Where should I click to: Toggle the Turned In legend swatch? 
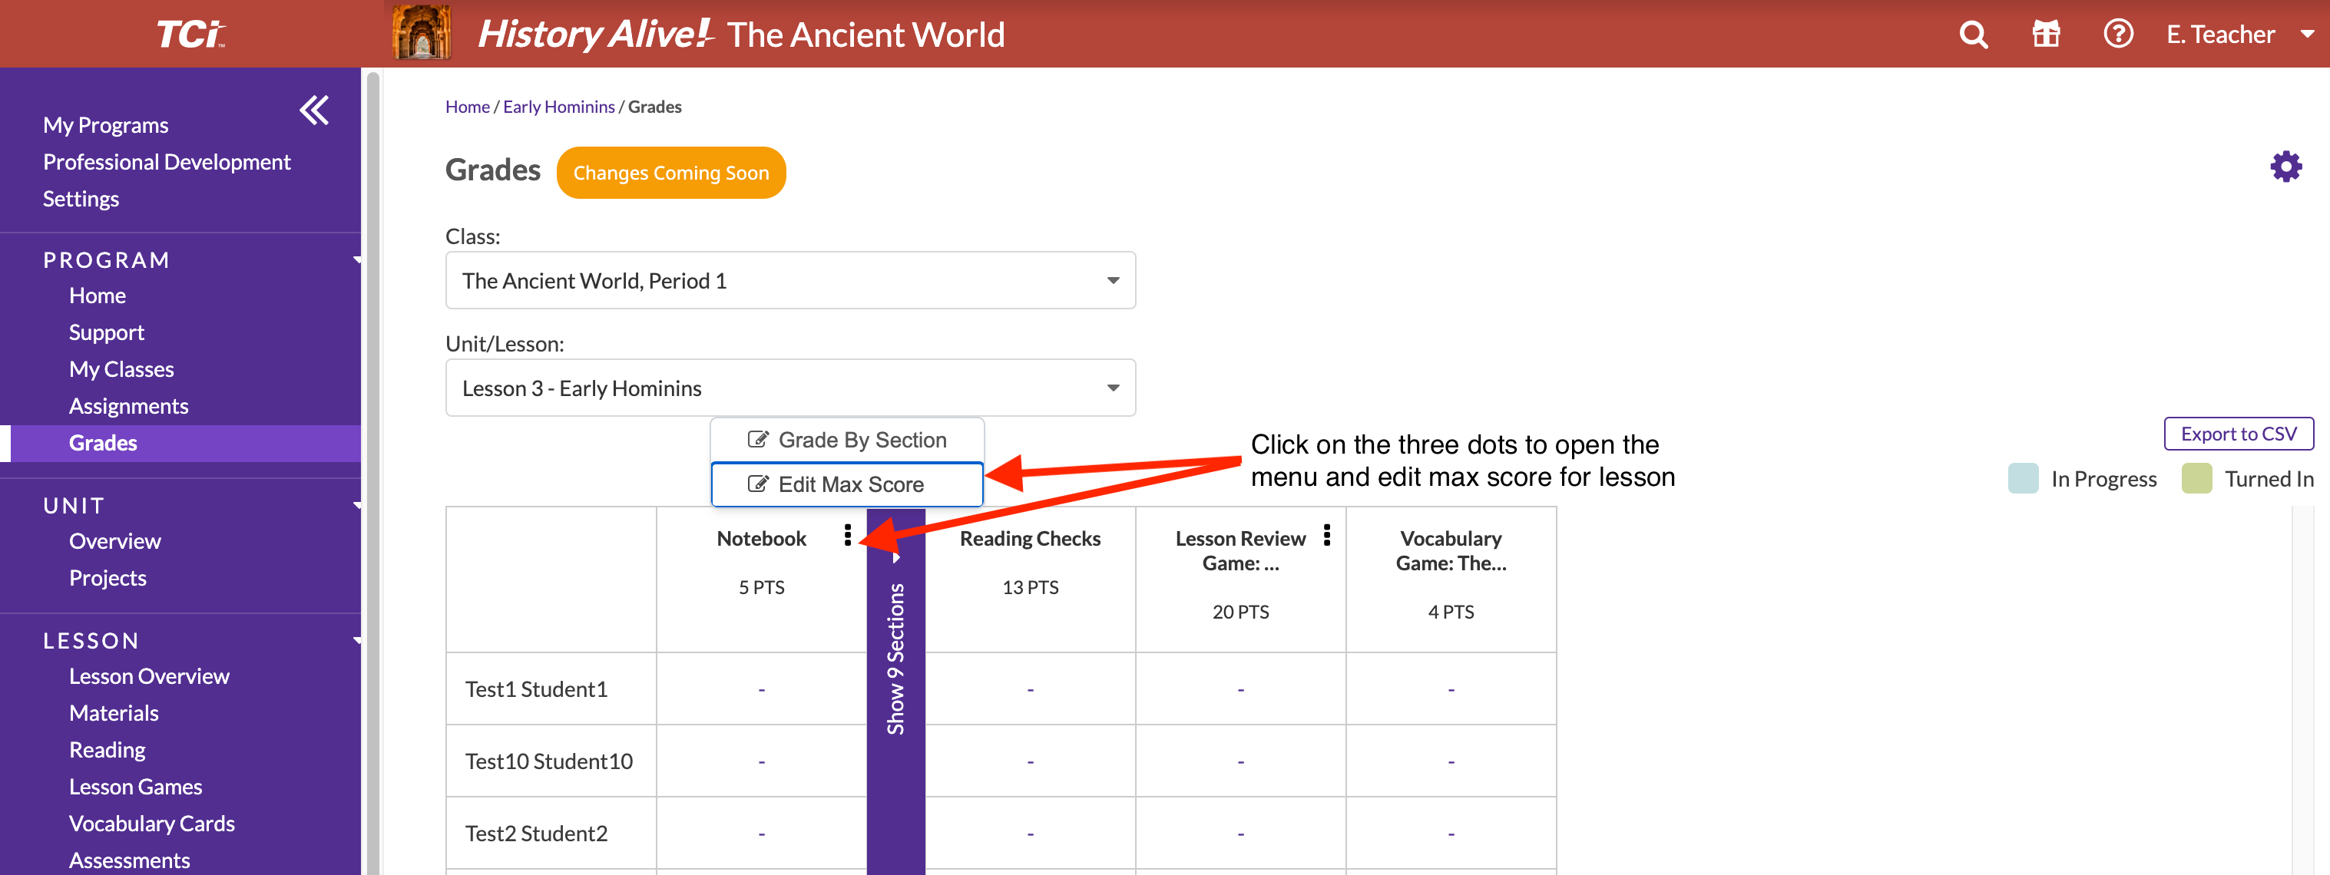[2196, 478]
